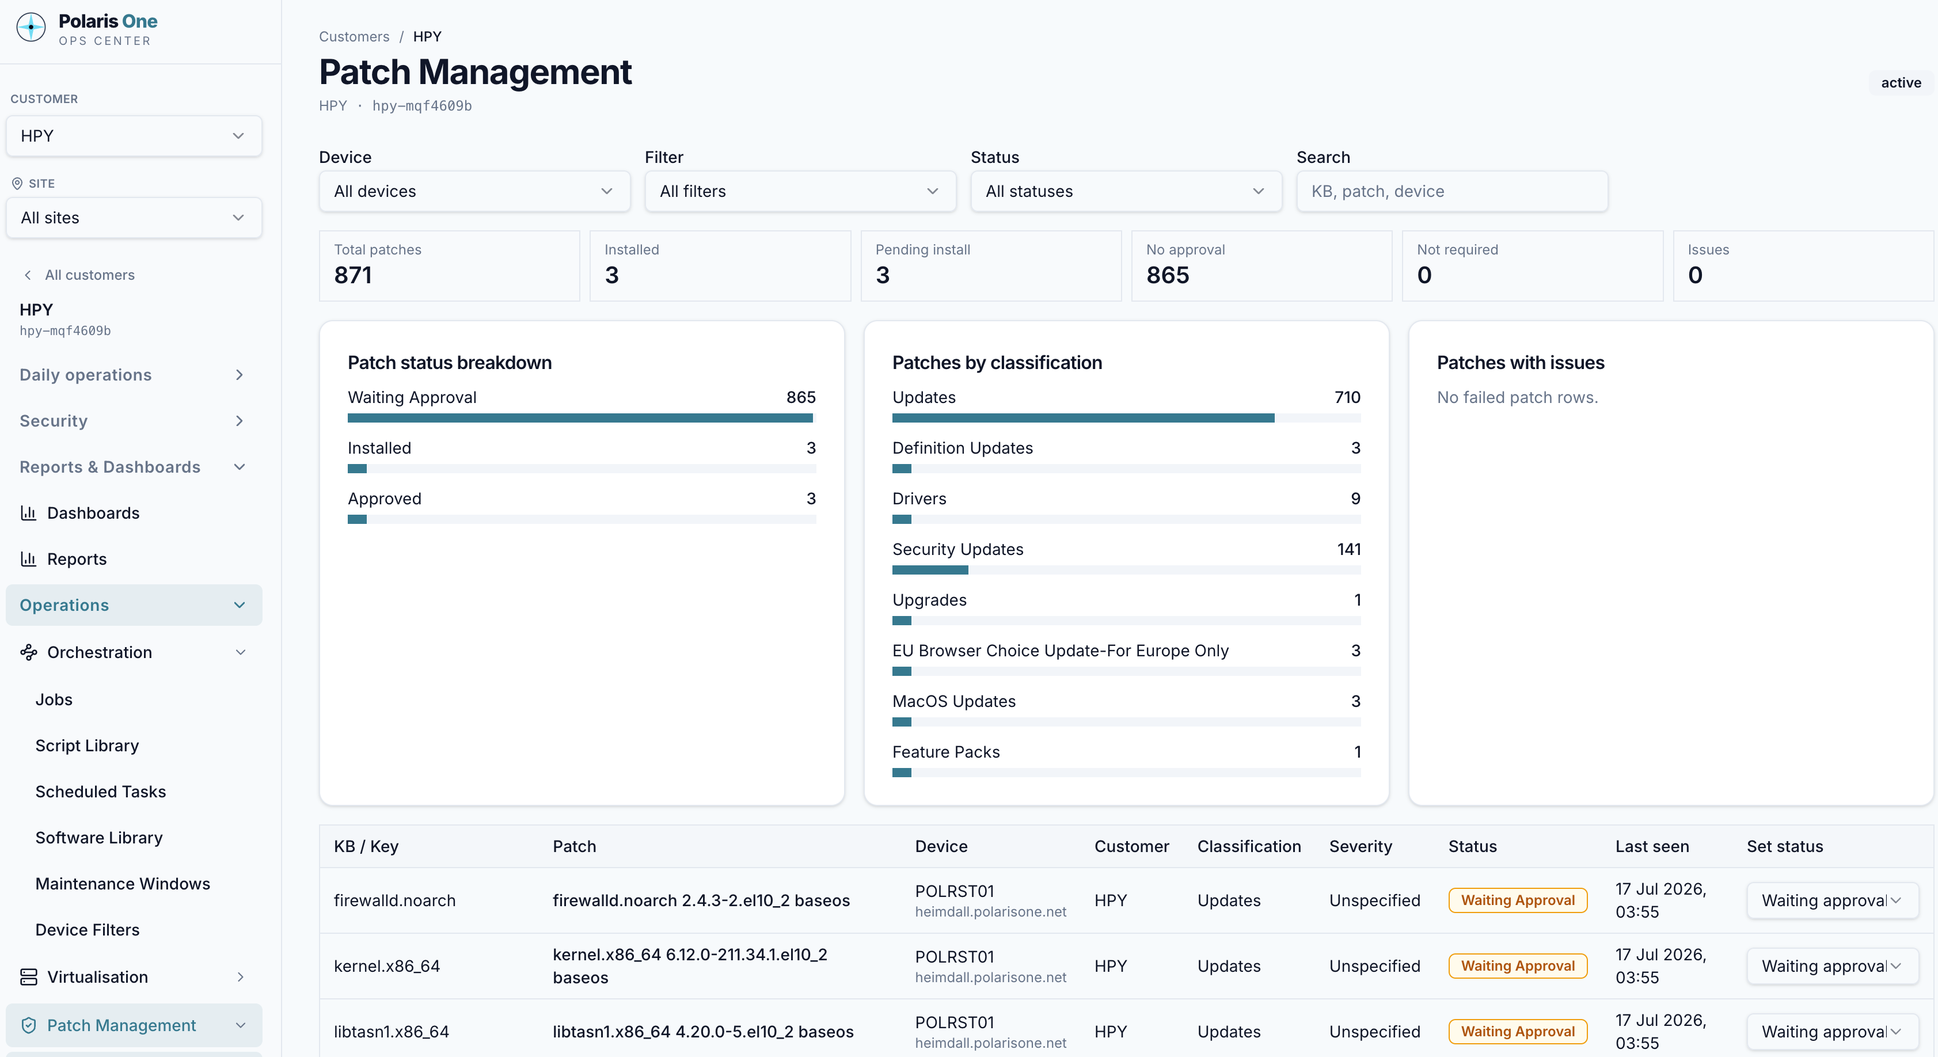
Task: Open the All filters dropdown
Action: 800,191
